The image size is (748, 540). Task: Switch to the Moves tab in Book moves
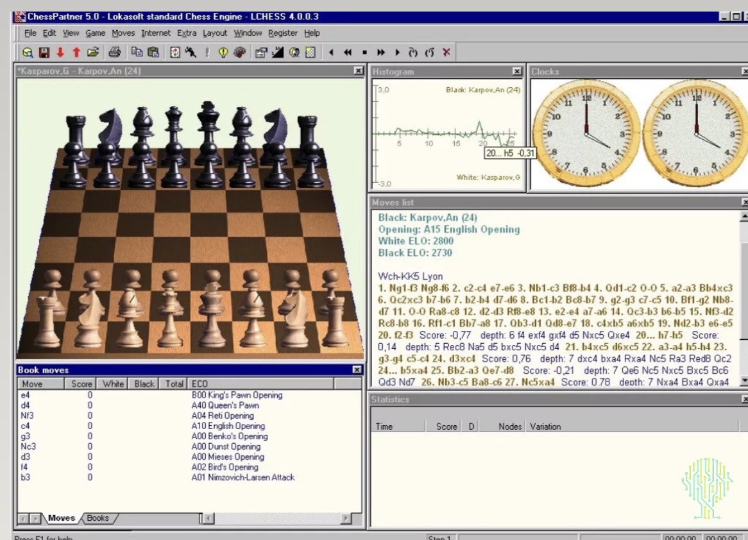pyautogui.click(x=62, y=518)
